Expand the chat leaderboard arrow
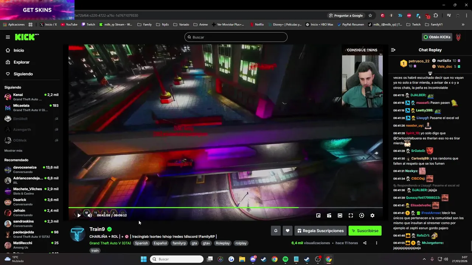The width and height of the screenshot is (472, 265). click(x=430, y=74)
